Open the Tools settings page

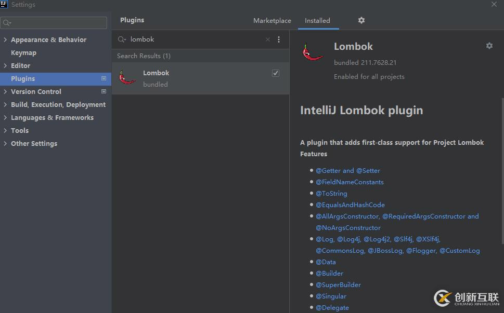[20, 130]
